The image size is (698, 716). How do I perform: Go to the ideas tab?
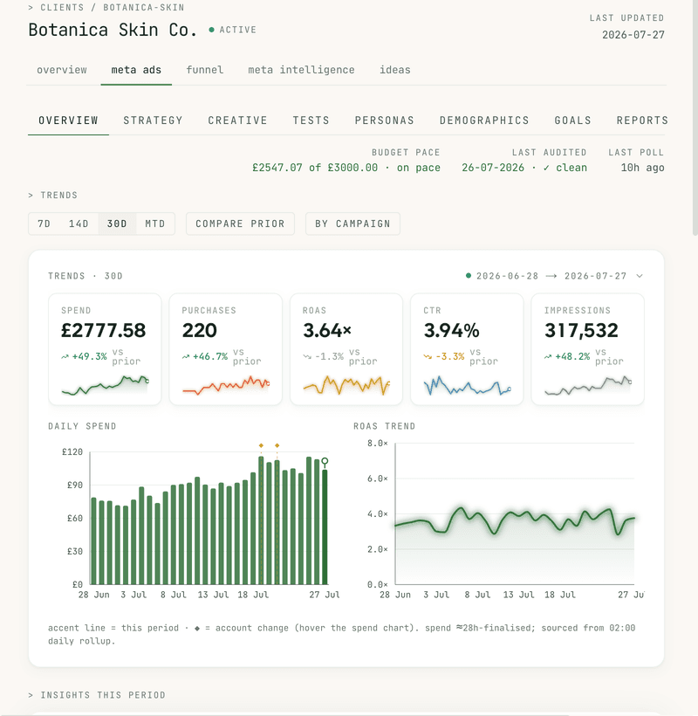coord(394,70)
